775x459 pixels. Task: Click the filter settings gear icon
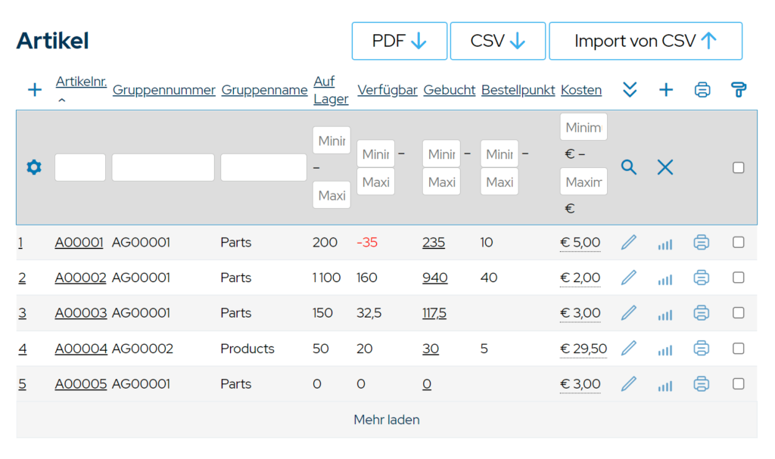pyautogui.click(x=34, y=167)
